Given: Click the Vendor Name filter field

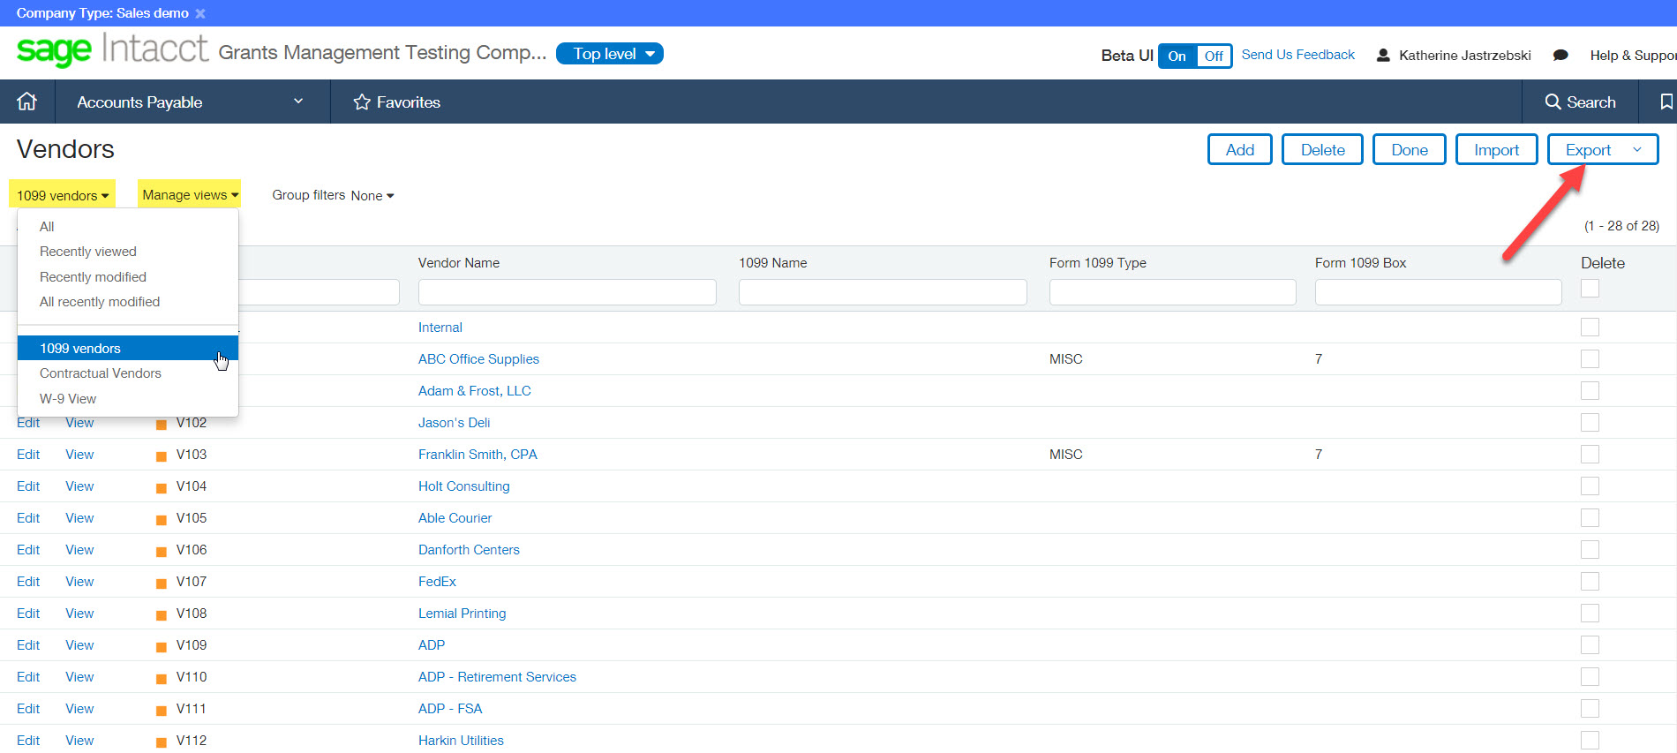Looking at the screenshot, I should click(x=567, y=292).
